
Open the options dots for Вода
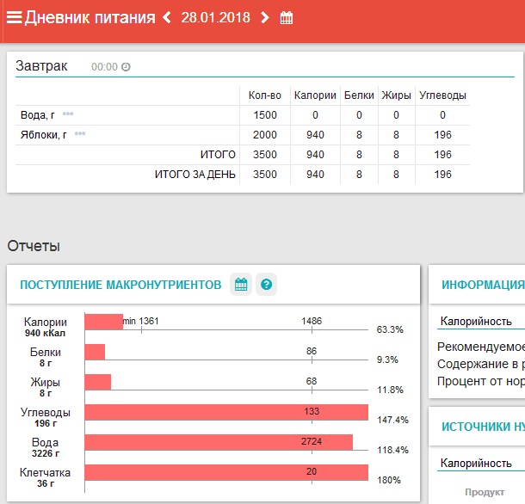[68, 114]
